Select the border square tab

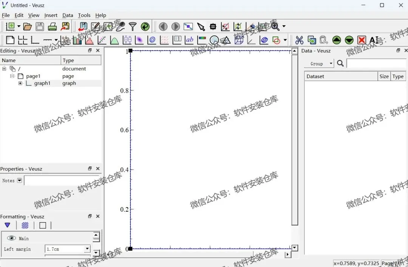point(43,225)
